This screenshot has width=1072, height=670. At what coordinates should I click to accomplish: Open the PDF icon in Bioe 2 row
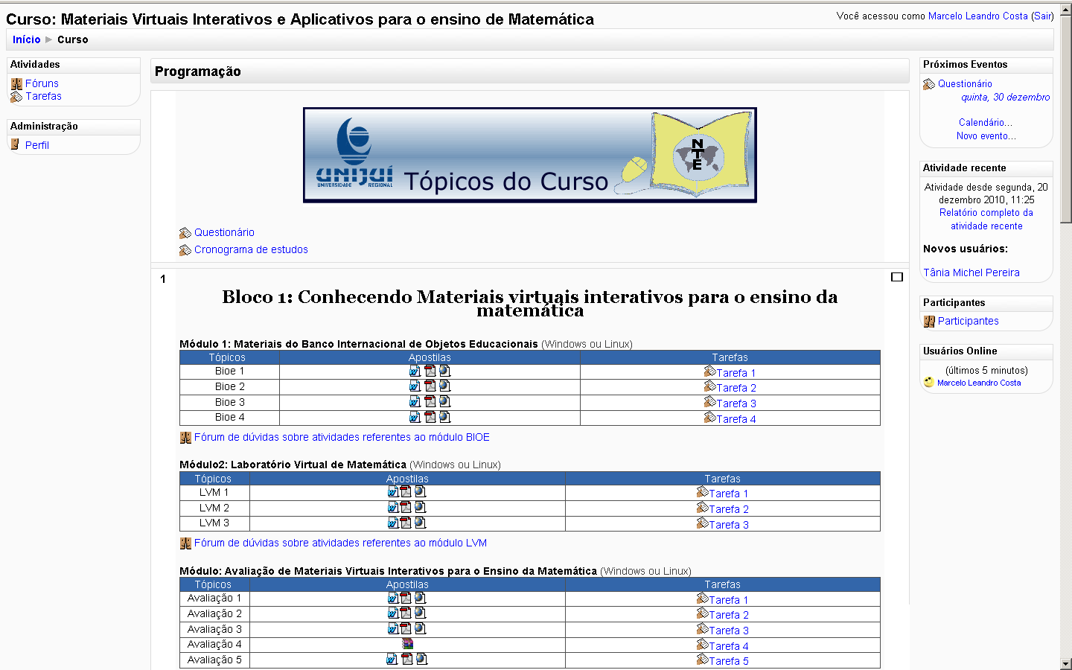(430, 386)
